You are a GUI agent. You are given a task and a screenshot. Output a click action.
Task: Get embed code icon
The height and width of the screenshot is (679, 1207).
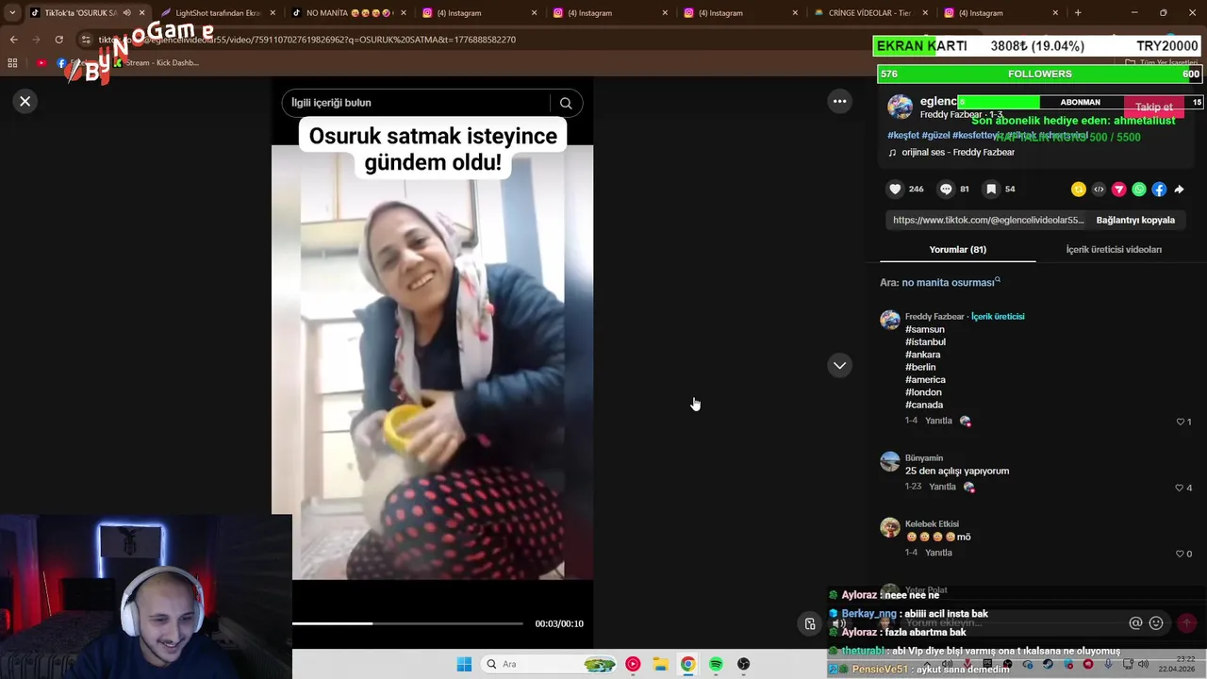pos(1099,190)
